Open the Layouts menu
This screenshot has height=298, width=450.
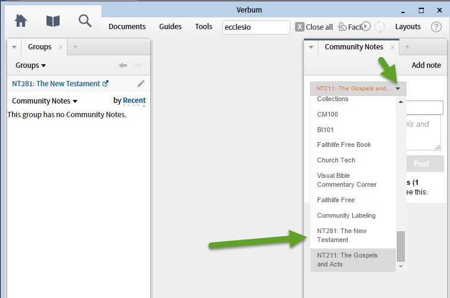click(x=408, y=27)
